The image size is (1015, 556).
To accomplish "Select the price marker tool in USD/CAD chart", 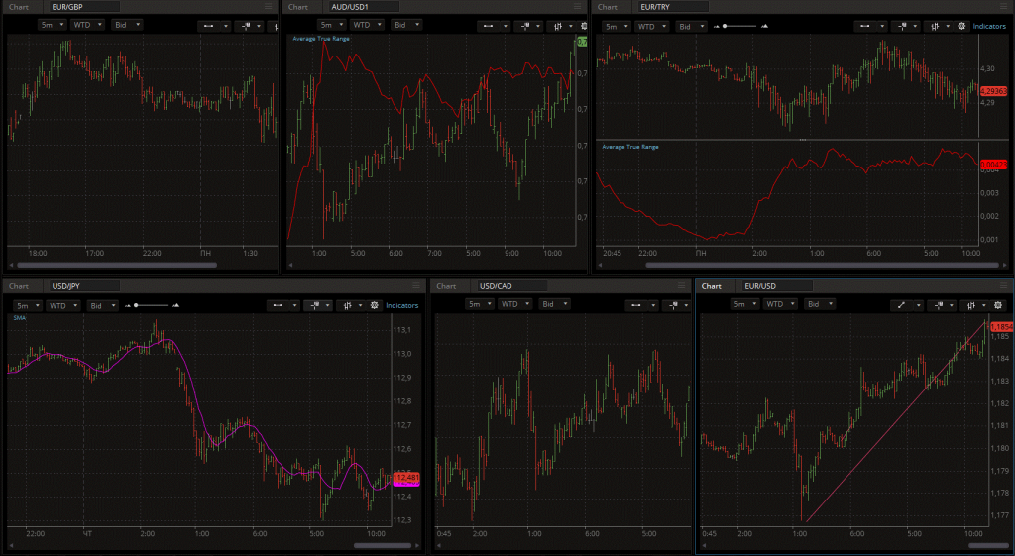I will click(674, 305).
